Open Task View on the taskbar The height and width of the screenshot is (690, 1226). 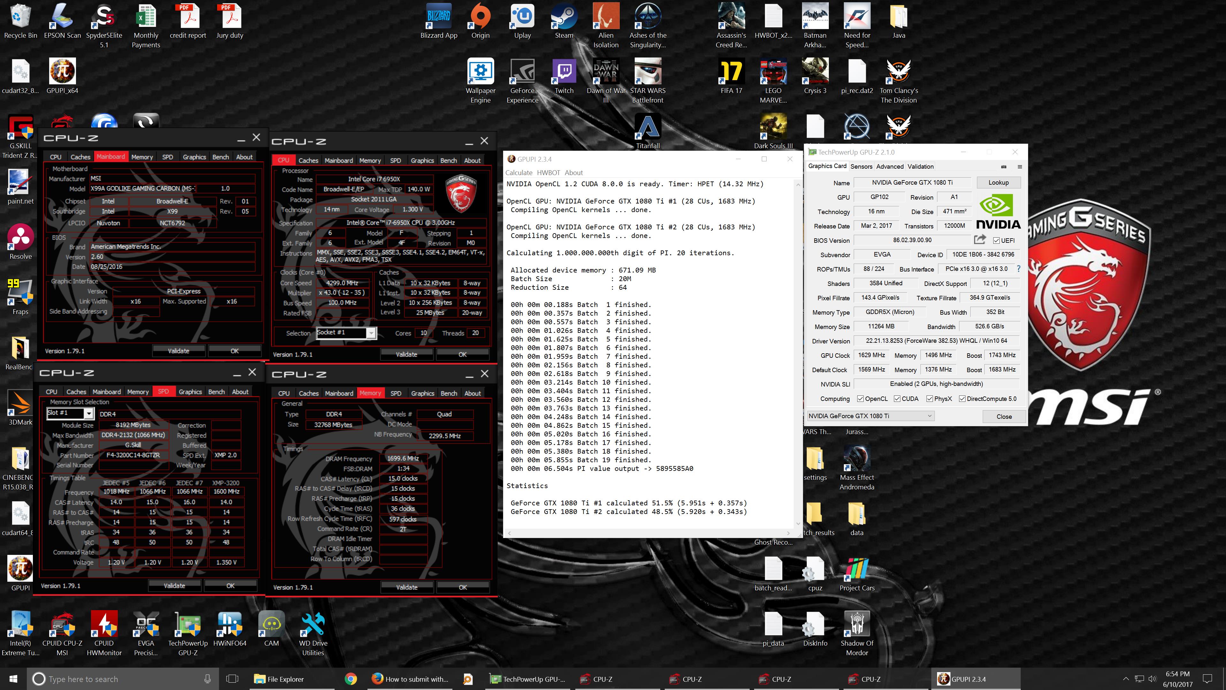232,679
